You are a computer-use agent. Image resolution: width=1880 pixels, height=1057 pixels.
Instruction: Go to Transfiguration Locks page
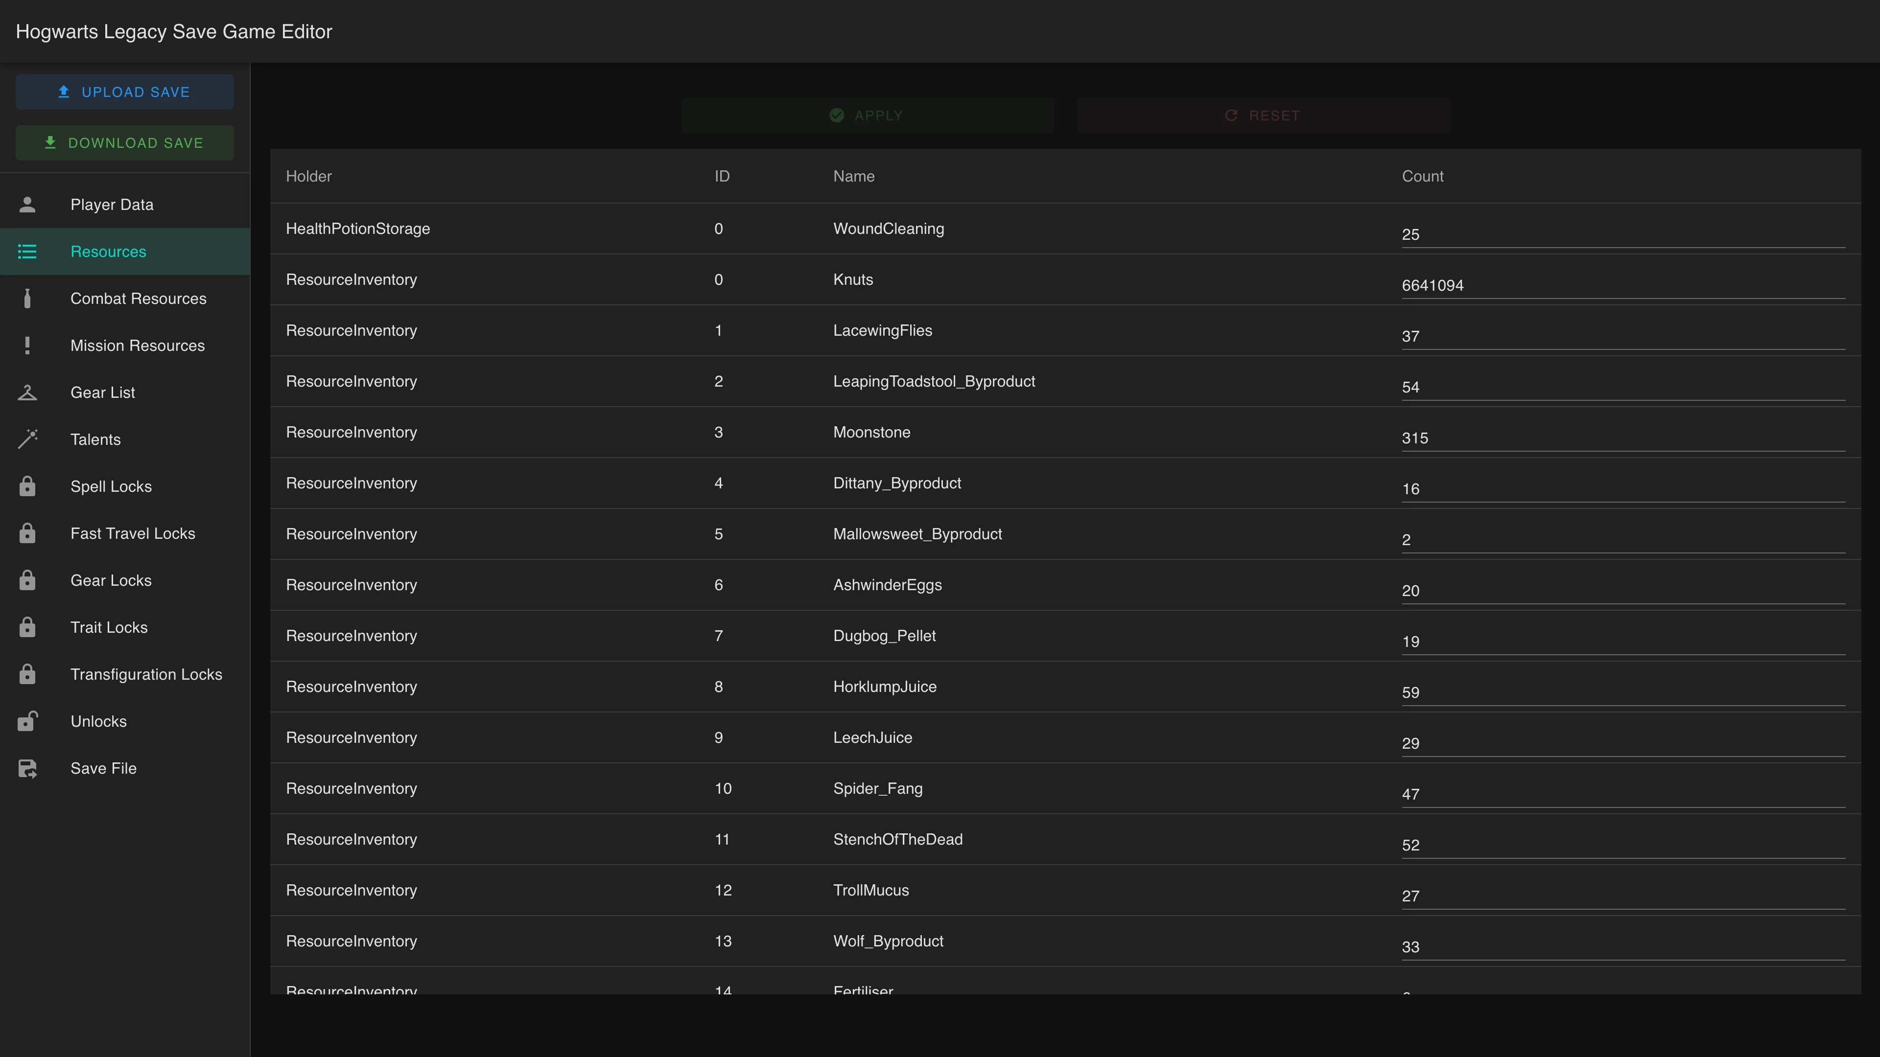125,675
